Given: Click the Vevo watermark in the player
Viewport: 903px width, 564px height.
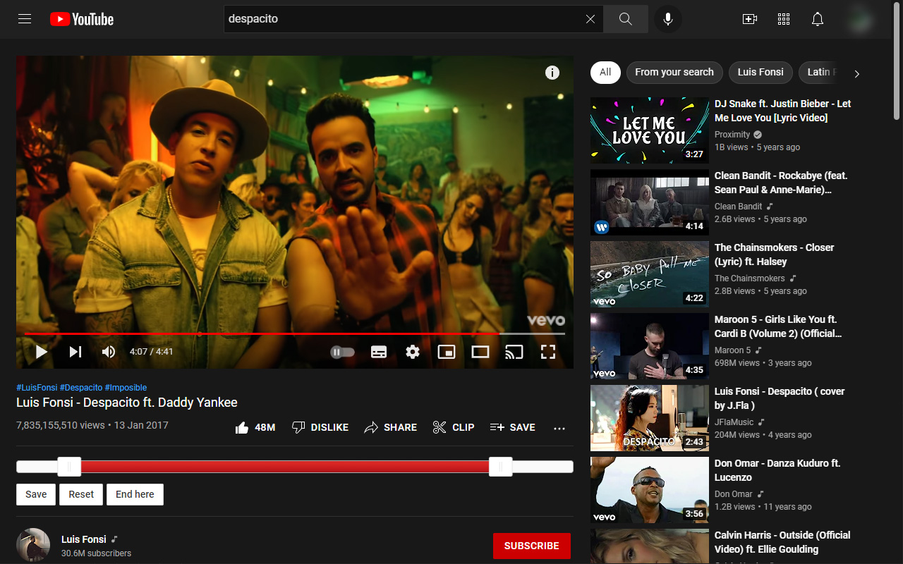Looking at the screenshot, I should click(x=546, y=320).
